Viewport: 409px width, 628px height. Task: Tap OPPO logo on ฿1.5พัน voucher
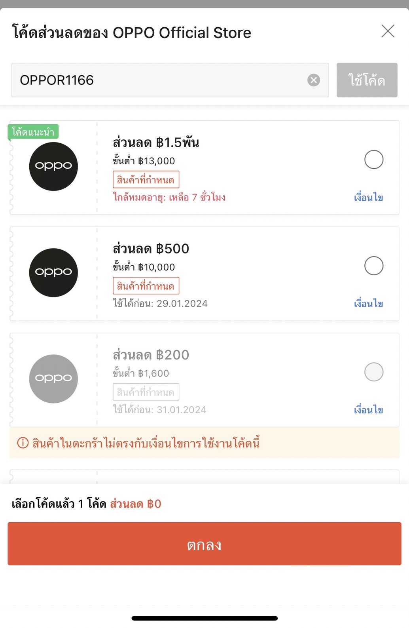coord(53,166)
